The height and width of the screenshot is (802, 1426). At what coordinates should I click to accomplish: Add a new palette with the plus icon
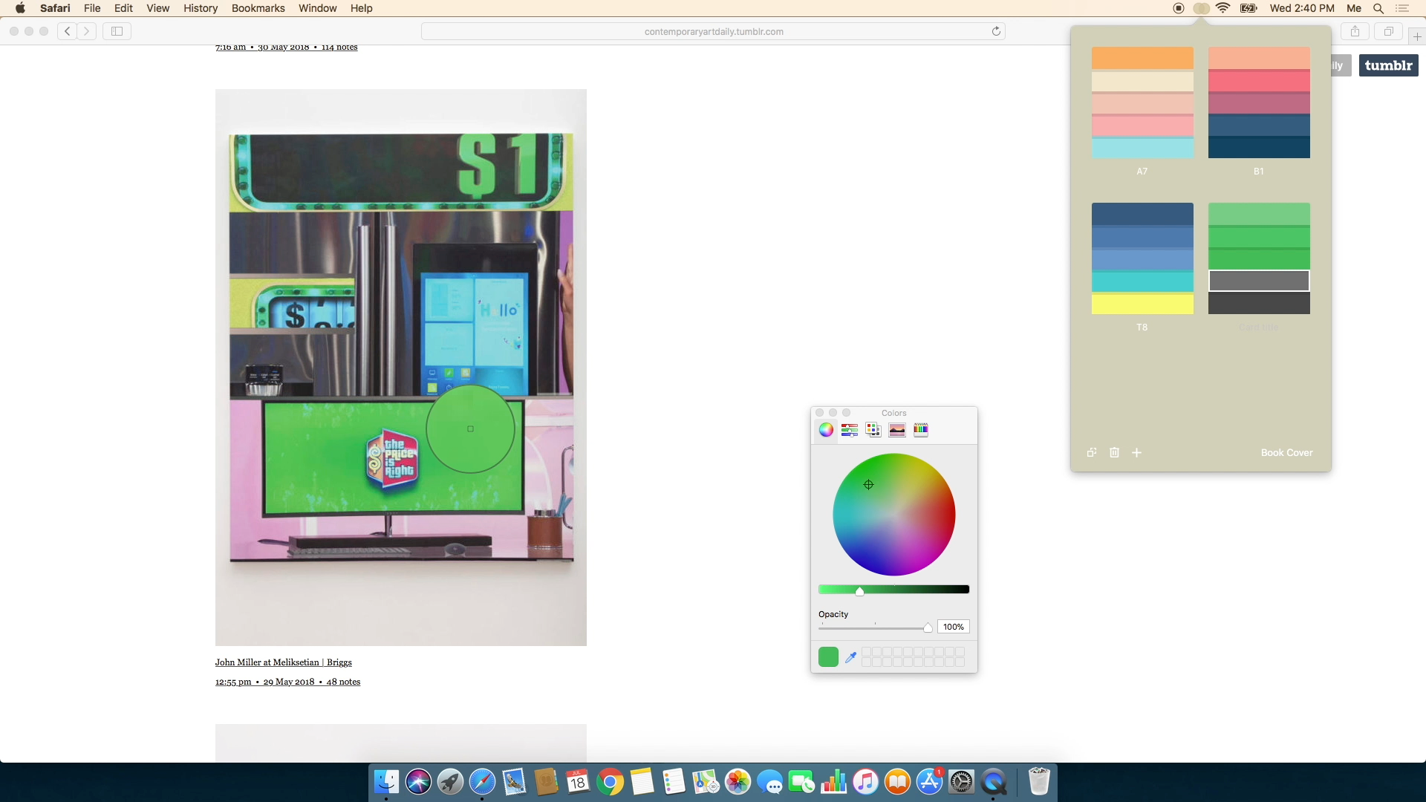pyautogui.click(x=1136, y=452)
